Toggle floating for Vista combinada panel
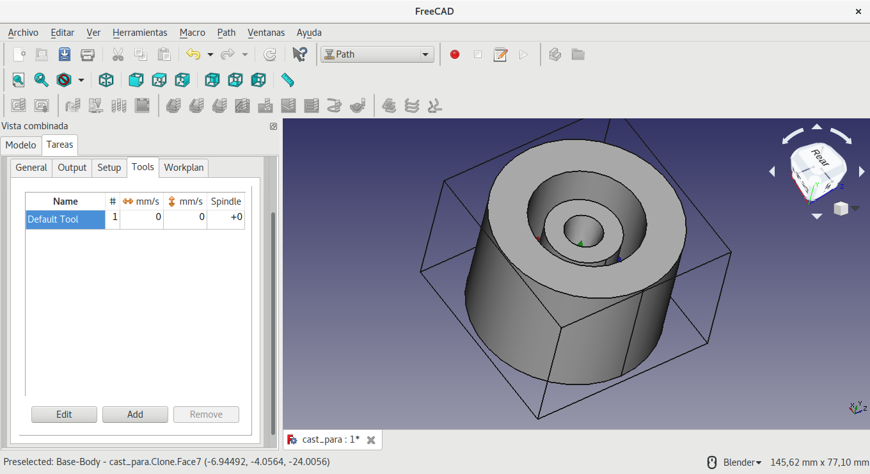This screenshot has height=474, width=870. [x=273, y=127]
